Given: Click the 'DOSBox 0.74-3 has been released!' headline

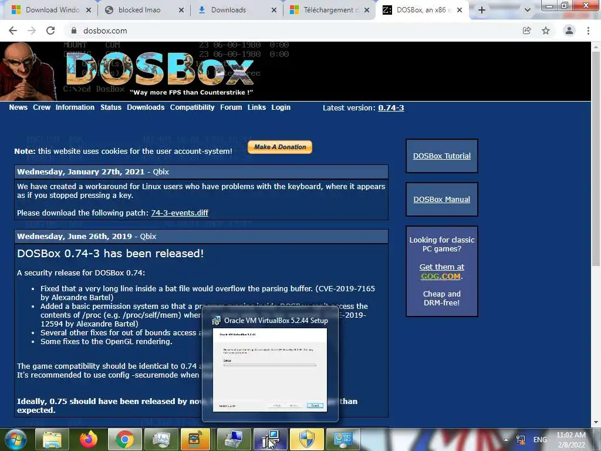Looking at the screenshot, I should click(x=110, y=254).
